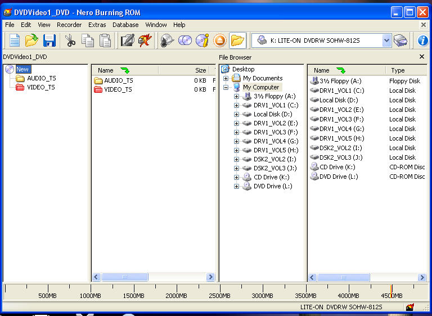This screenshot has width=432, height=316.
Task: Close the document via the menu bar X
Action: (x=424, y=25)
